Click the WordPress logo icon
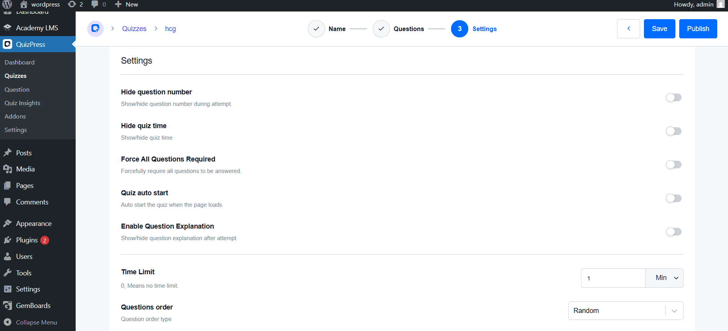Image resolution: width=728 pixels, height=331 pixels. pos(7,4)
